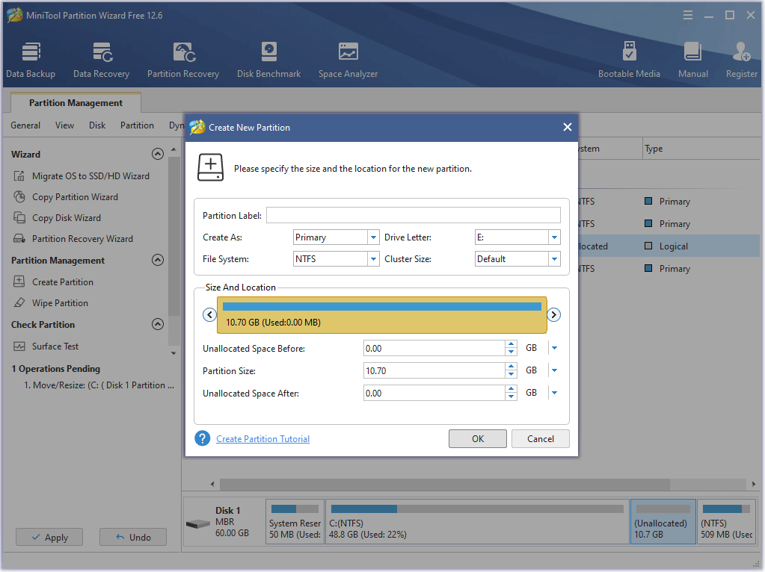Screen dimensions: 765x572
Task: Click the blue help question mark icon
Action: [x=203, y=438]
